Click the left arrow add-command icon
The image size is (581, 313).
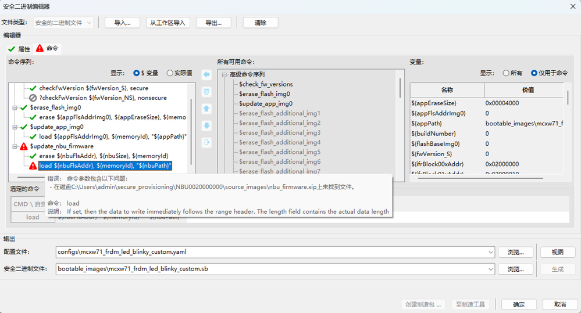(x=206, y=75)
